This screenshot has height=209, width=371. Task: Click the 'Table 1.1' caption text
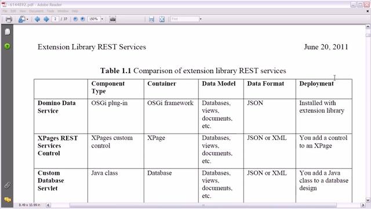pyautogui.click(x=115, y=71)
